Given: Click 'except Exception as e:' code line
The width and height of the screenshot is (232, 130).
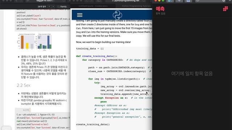Looking at the screenshot, I should (x=111, y=98).
